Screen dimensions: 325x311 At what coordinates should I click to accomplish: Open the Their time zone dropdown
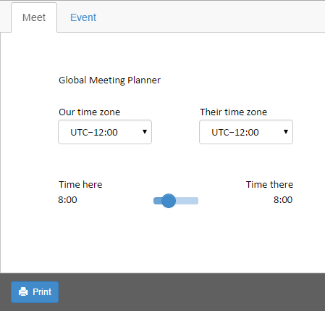pos(246,132)
